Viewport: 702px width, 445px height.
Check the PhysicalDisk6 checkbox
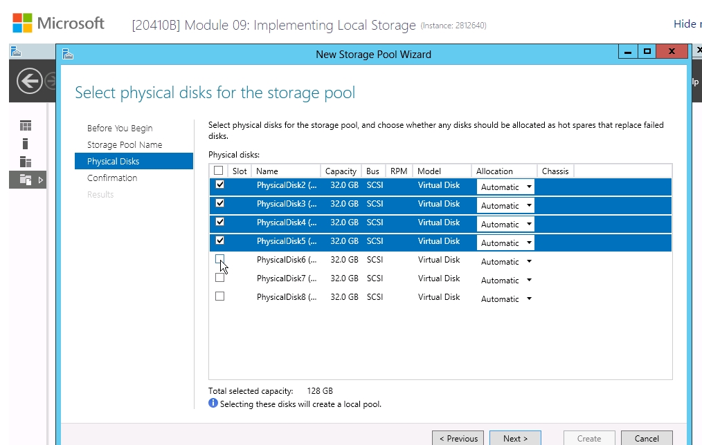coord(220,259)
